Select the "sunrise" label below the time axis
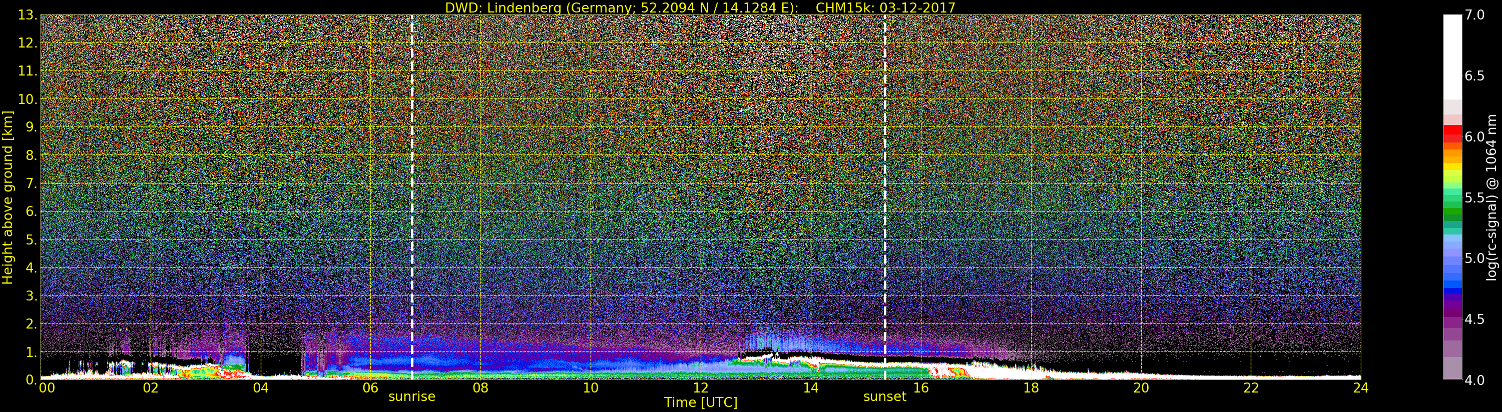Image resolution: width=1502 pixels, height=412 pixels. pos(412,397)
